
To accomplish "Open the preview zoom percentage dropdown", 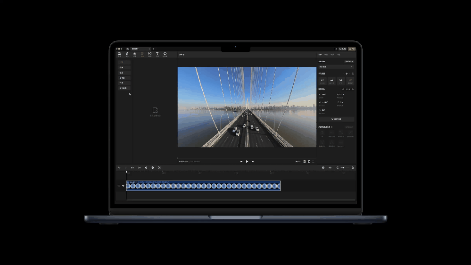I will point(297,161).
